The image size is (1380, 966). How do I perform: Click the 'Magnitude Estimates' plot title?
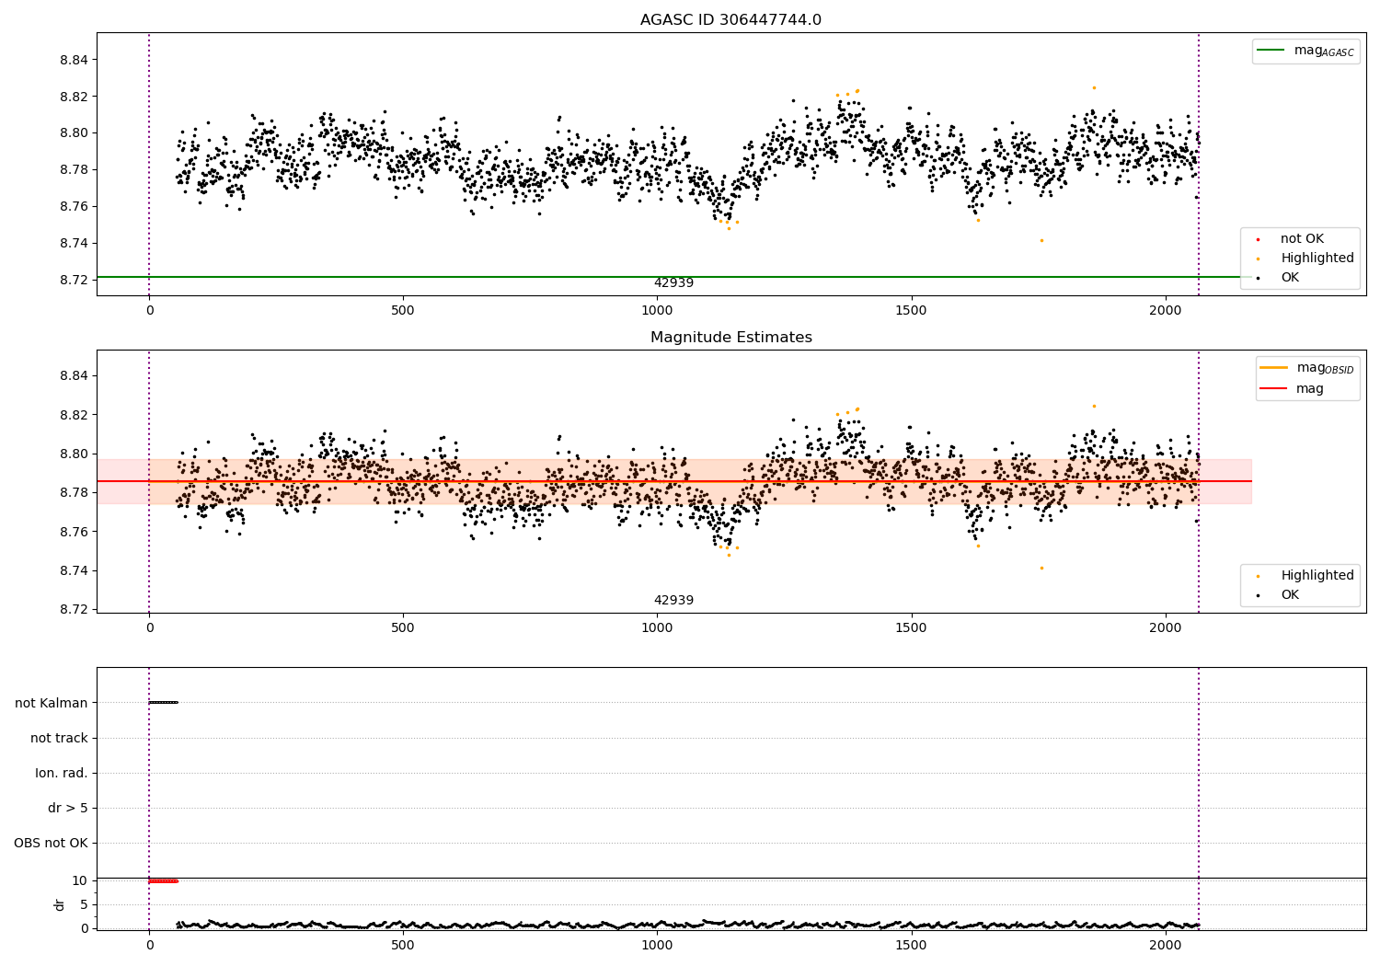pyautogui.click(x=730, y=338)
